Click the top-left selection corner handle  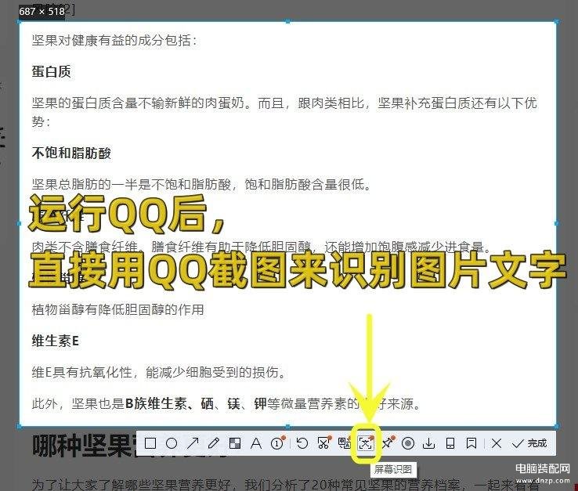pos(20,22)
